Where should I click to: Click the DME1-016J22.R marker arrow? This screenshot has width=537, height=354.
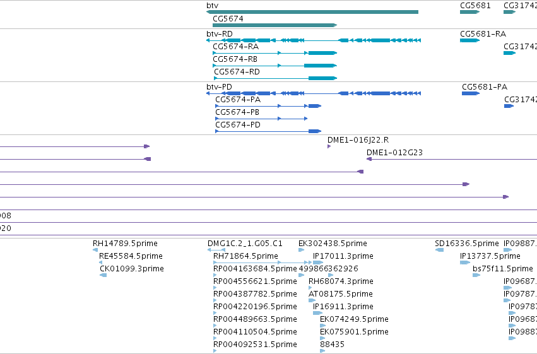(329, 146)
